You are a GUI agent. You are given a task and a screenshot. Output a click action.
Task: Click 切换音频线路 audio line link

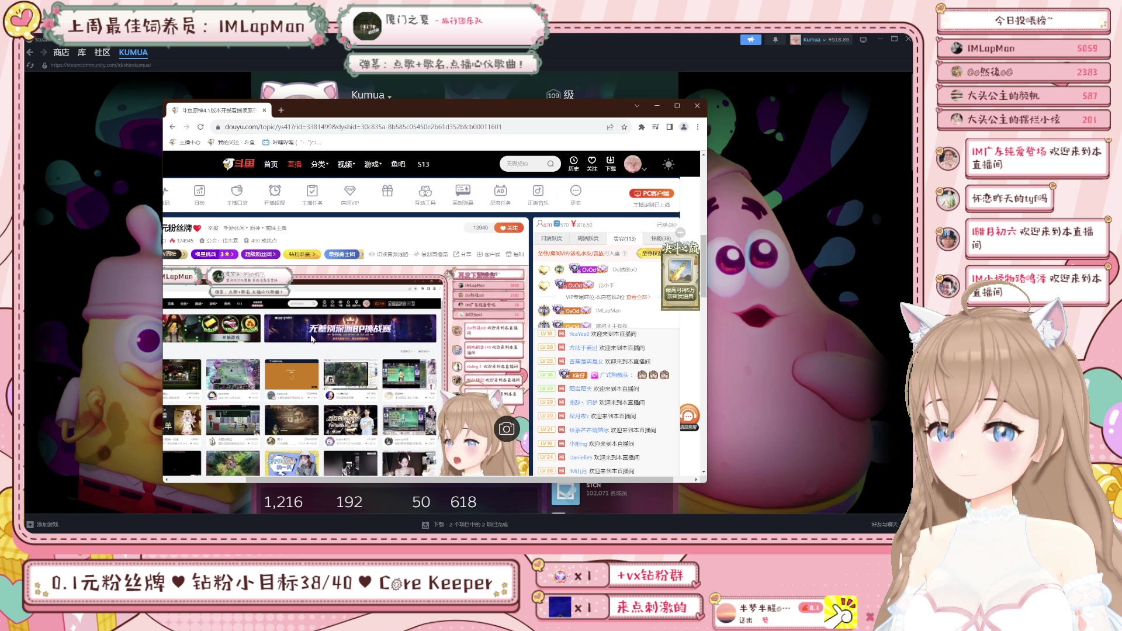tap(388, 254)
